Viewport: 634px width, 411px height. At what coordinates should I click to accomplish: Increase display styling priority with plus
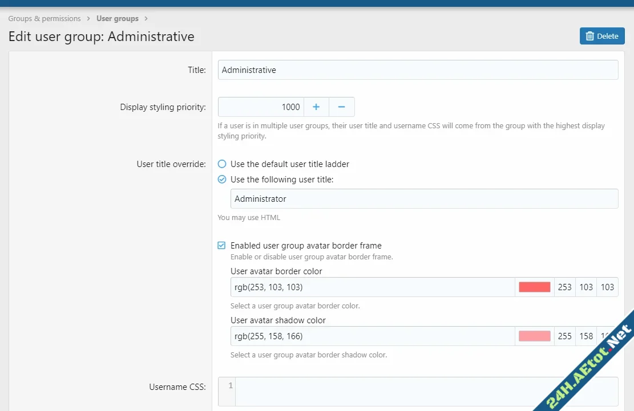[316, 107]
